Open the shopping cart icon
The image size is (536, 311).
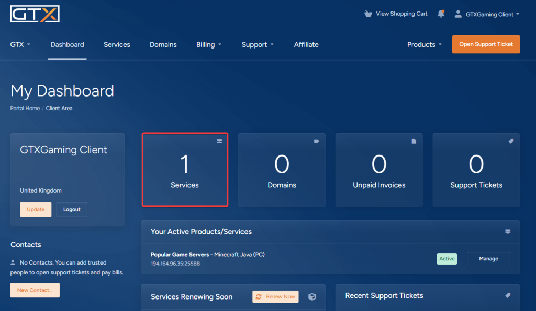click(x=368, y=14)
